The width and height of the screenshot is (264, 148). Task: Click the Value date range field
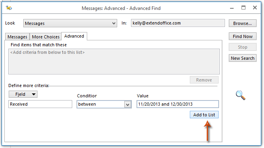pyautogui.click(x=178, y=104)
